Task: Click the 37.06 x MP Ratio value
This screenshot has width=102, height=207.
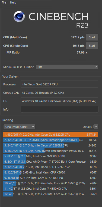Action: click(82, 52)
